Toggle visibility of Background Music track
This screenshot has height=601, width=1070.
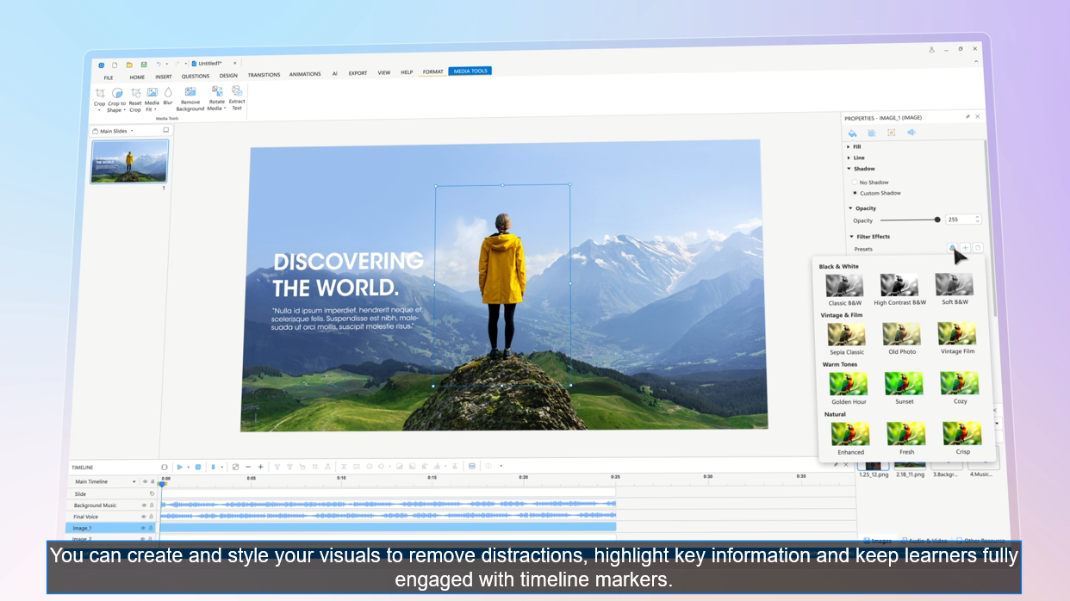tap(144, 505)
